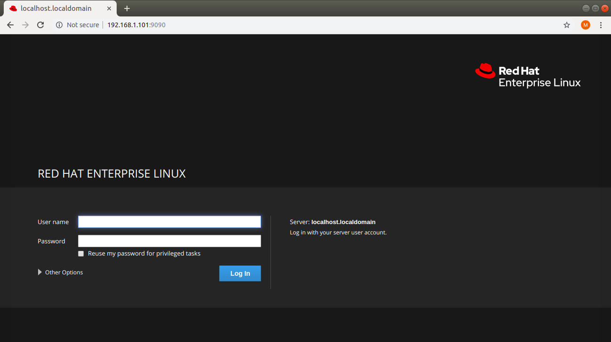Image resolution: width=611 pixels, height=342 pixels.
Task: Close the localhost.localdomain tab
Action: (x=109, y=8)
